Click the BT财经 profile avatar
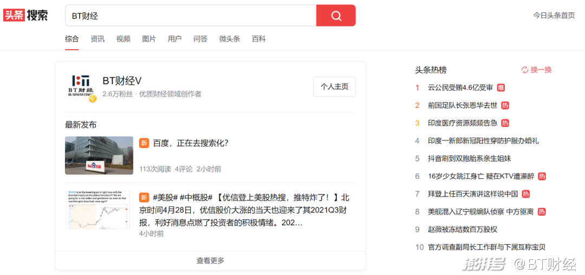 pos(81,87)
